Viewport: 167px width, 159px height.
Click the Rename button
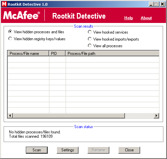pos(98,150)
